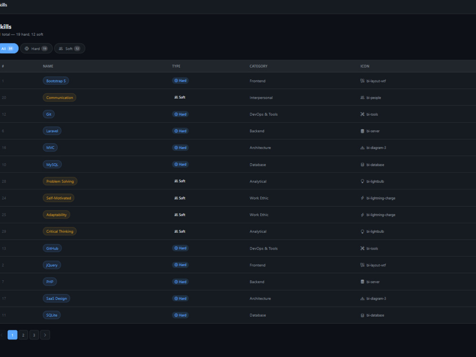
Task: Click the tools icon in GitHub row
Action: click(362, 248)
